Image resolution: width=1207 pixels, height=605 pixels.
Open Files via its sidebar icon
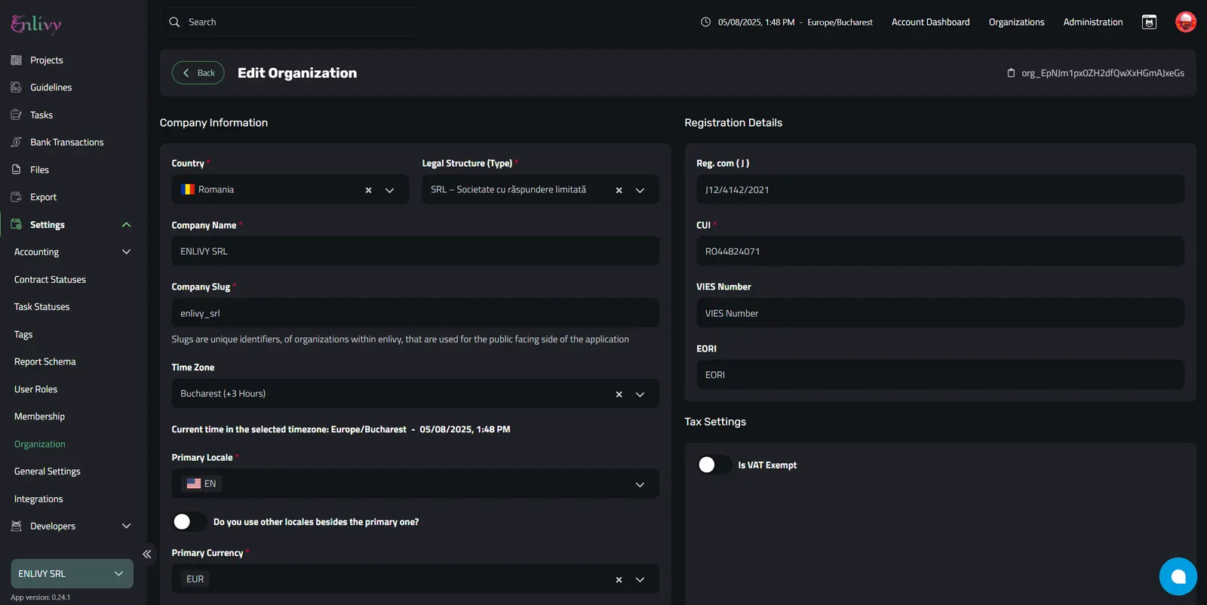click(x=17, y=170)
